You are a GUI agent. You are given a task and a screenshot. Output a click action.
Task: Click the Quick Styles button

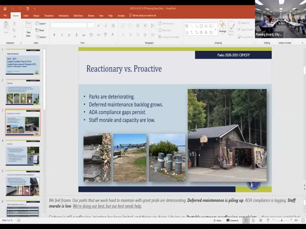[231, 29]
